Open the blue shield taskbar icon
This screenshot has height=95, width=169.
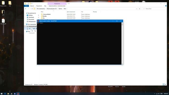(x=5, y=94)
